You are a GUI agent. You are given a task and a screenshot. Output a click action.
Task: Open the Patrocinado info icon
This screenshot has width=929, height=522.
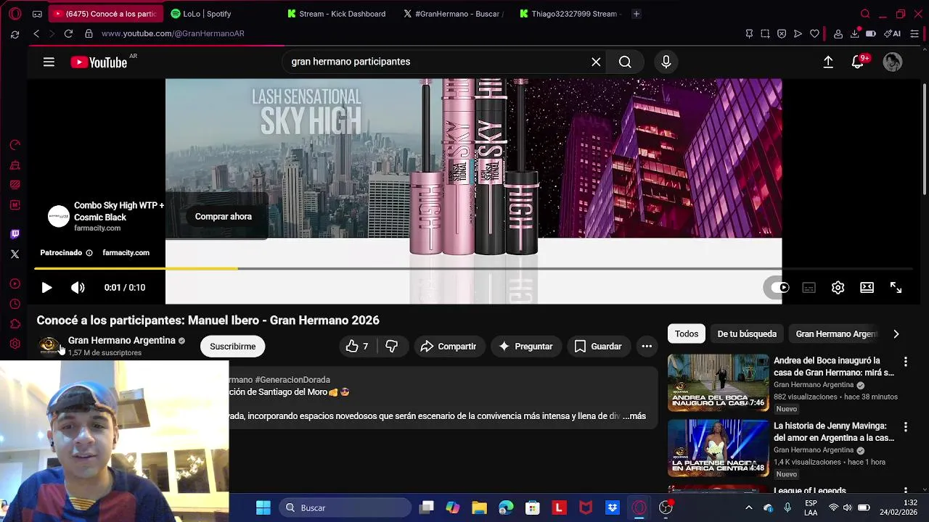[x=89, y=253]
